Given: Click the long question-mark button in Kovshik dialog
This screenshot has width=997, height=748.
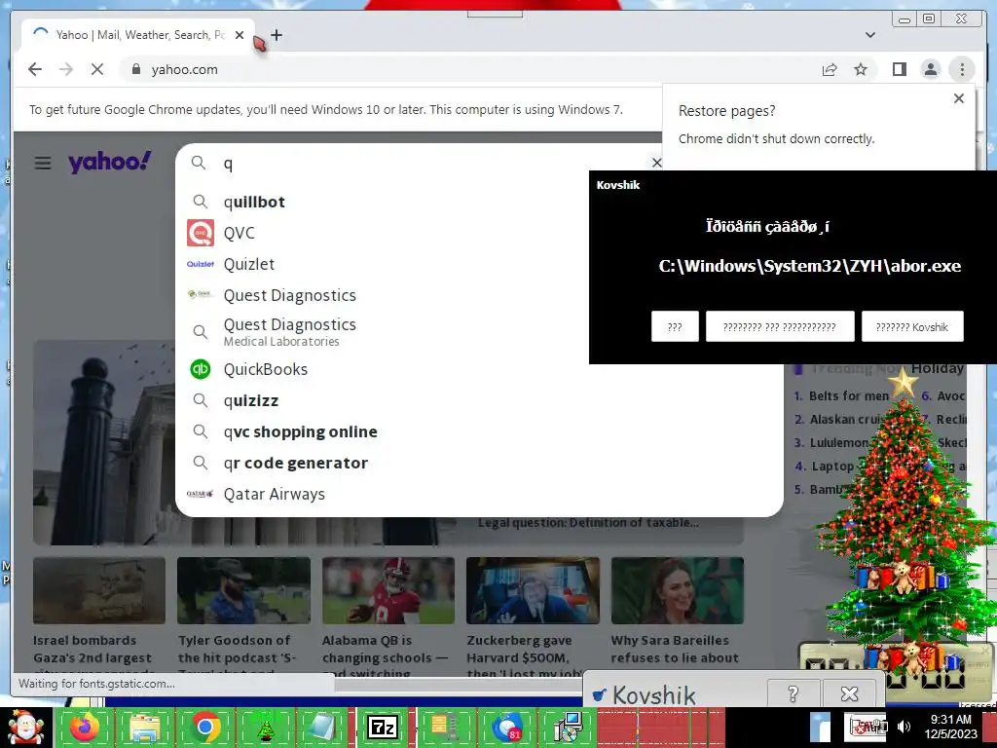Looking at the screenshot, I should coord(780,326).
